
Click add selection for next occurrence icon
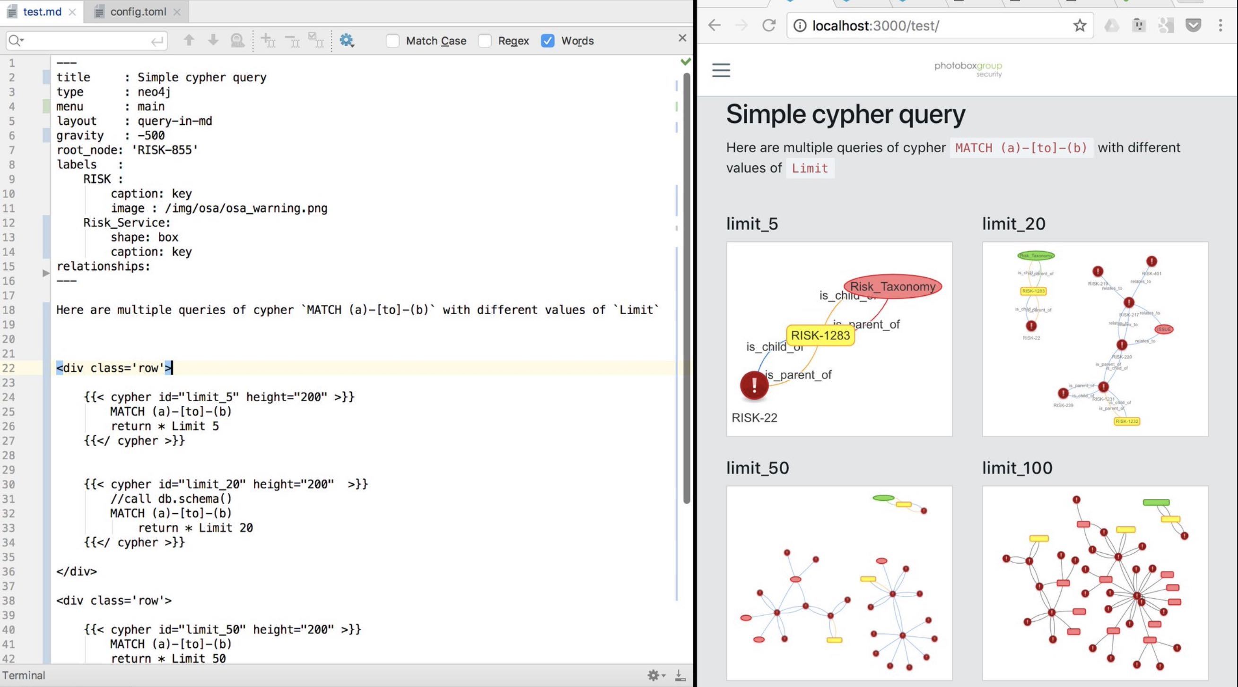point(268,40)
